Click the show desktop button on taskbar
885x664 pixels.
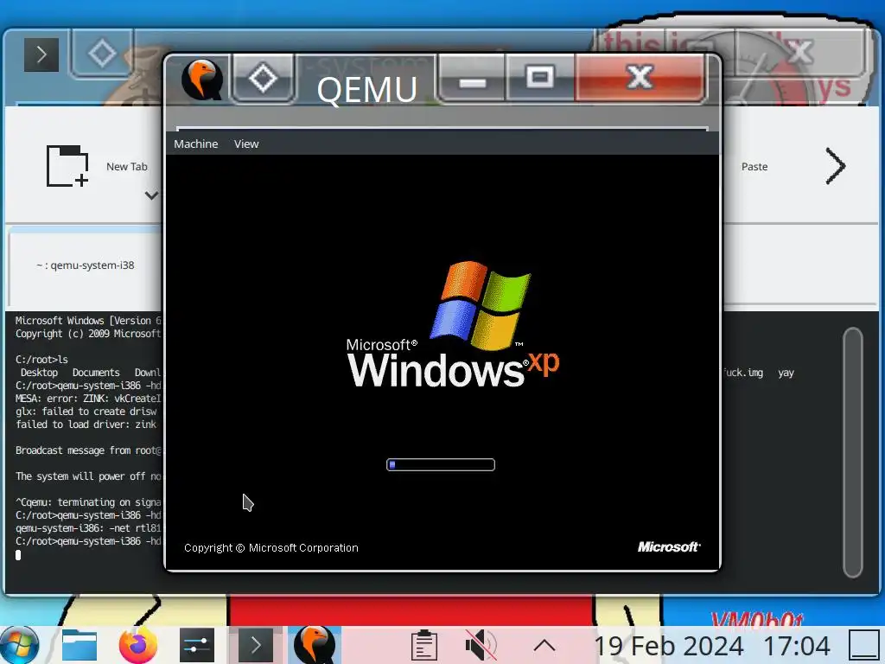864,645
